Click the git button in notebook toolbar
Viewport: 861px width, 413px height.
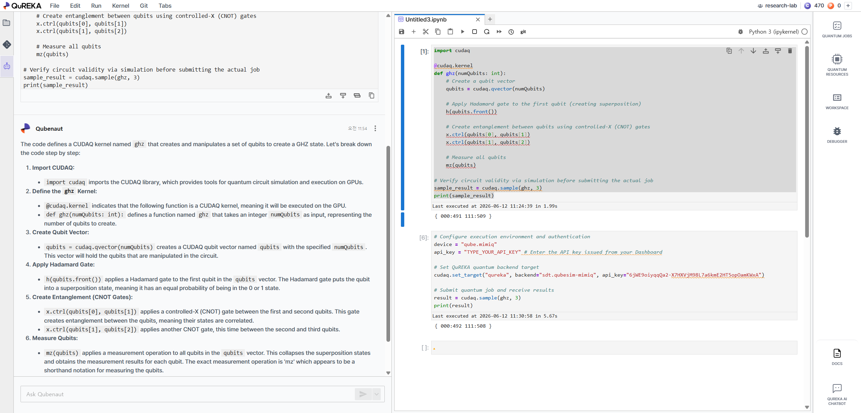[523, 32]
